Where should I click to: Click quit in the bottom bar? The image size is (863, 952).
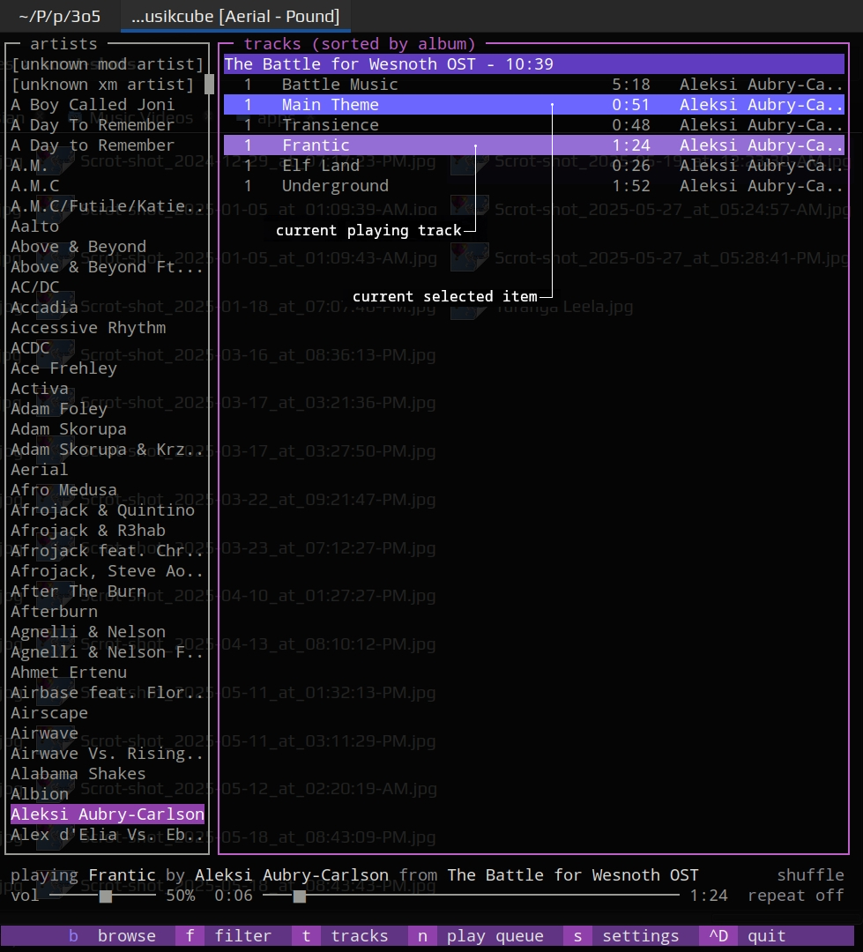(747, 935)
